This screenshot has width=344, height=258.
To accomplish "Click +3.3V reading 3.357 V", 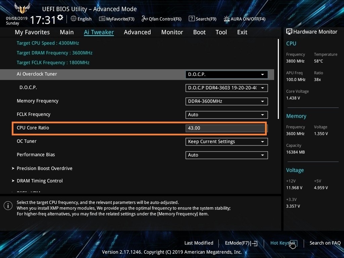I will 293,206.
